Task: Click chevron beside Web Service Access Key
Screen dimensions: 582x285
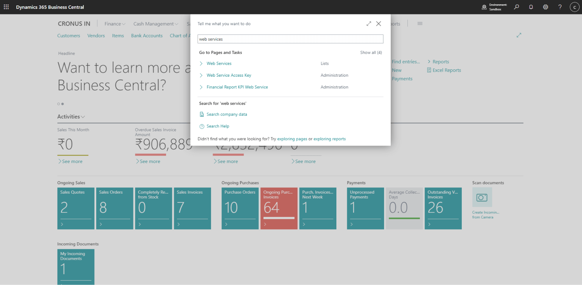Action: coord(201,75)
